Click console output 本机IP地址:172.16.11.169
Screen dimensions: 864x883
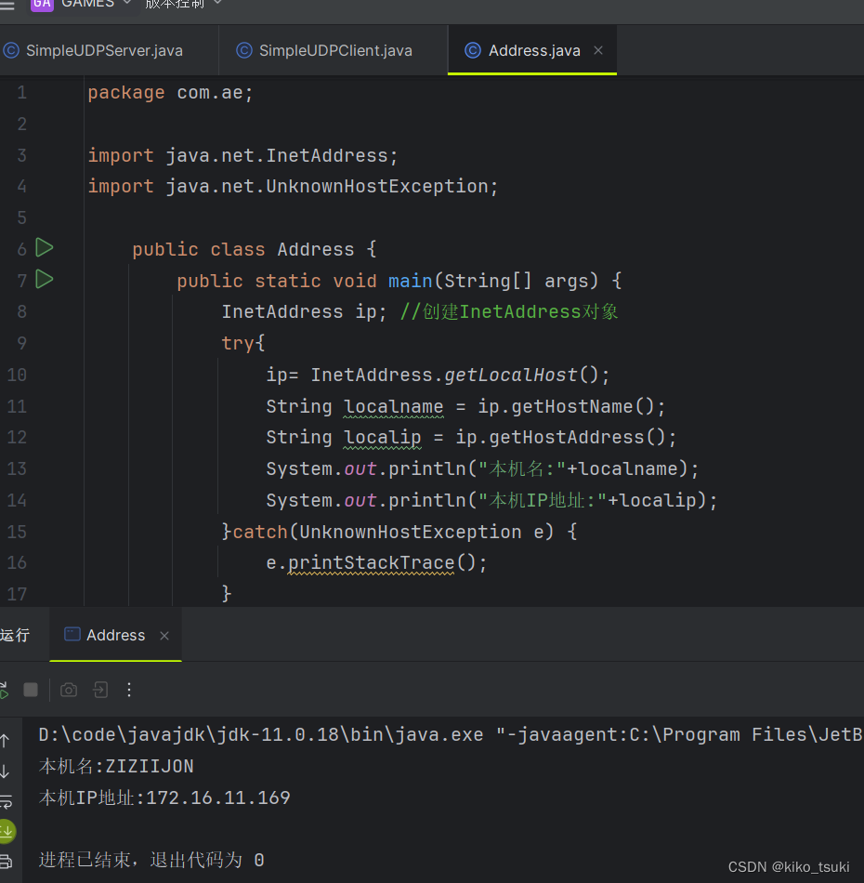(x=164, y=797)
